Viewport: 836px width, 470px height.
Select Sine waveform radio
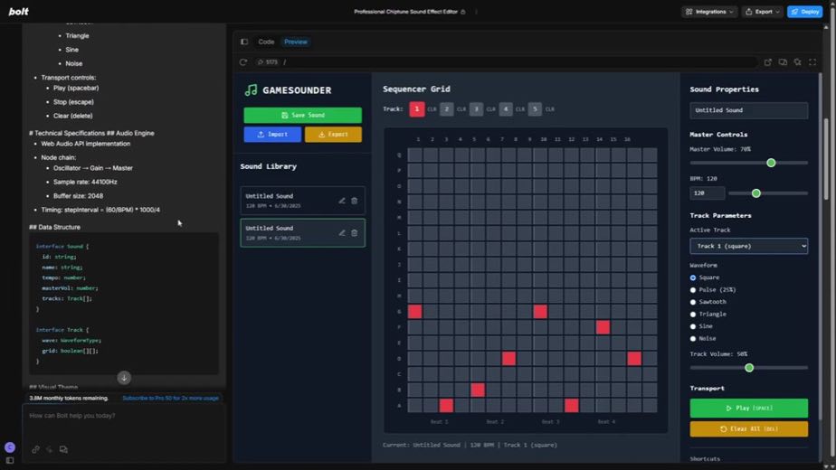693,326
